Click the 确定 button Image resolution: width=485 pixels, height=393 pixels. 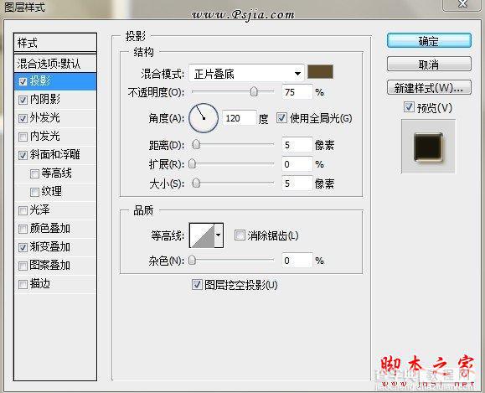pyautogui.click(x=429, y=40)
